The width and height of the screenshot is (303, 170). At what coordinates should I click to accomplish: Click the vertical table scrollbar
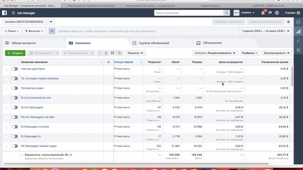292,76
